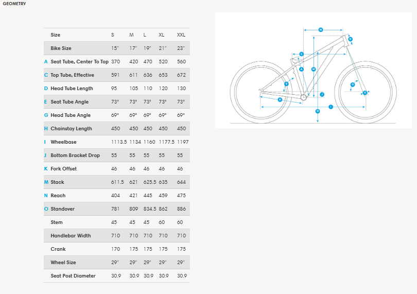Click the N reach marker on bike diagram
The height and width of the screenshot is (294, 417).
coord(320,30)
